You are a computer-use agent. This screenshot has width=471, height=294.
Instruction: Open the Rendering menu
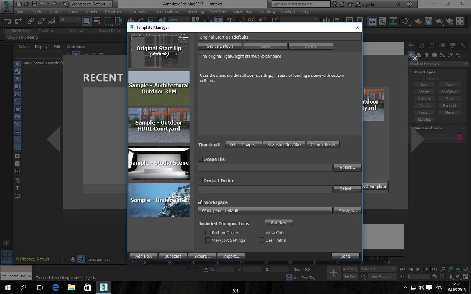click(195, 11)
